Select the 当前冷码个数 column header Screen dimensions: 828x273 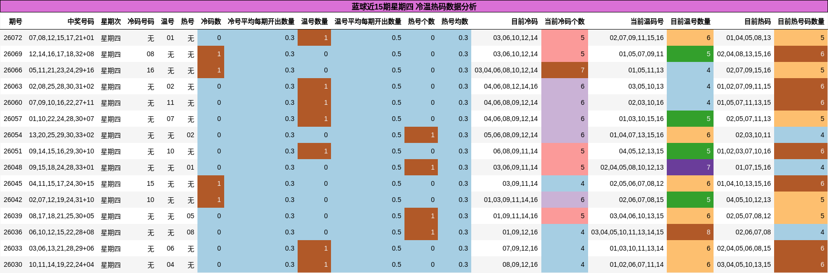(x=564, y=21)
